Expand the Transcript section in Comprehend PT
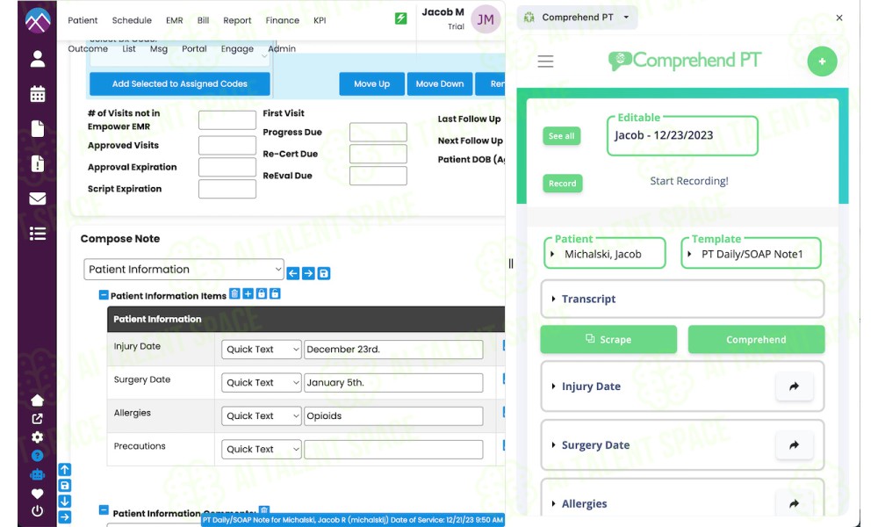Image resolution: width=878 pixels, height=527 pixels. pos(682,299)
